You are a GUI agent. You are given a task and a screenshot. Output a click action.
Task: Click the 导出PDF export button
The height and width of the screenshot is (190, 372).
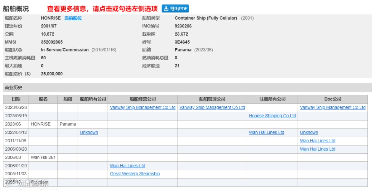click(175, 9)
